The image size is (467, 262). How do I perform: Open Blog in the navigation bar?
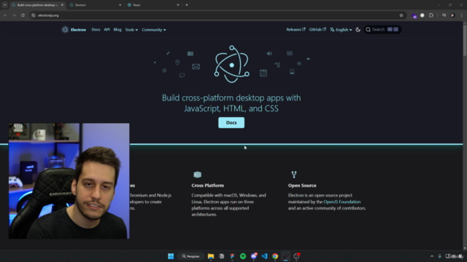(117, 29)
